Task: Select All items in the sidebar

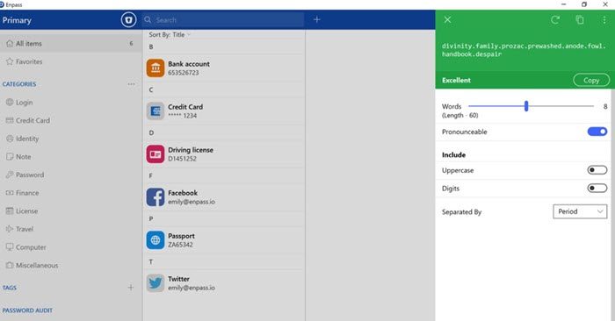Action: [x=71, y=44]
